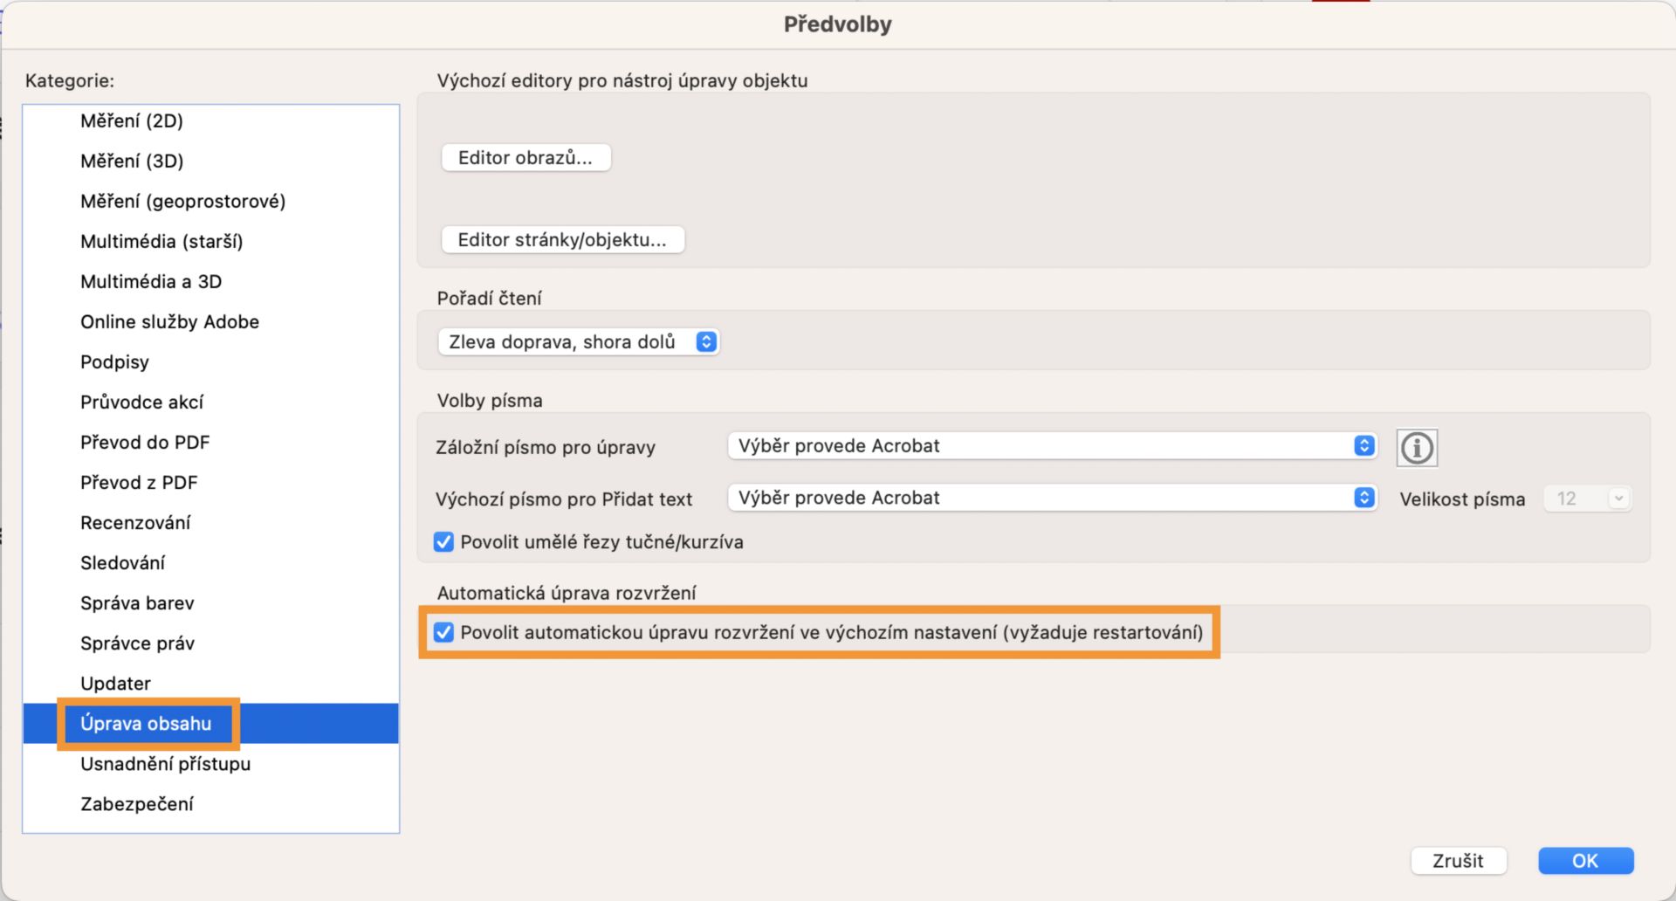
Task: Disable Povolit automatickou úpravu rozvržení checkbox
Action: click(x=443, y=632)
